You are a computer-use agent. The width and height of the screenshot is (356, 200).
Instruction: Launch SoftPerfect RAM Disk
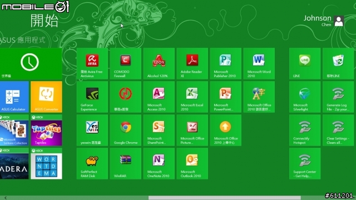92,163
